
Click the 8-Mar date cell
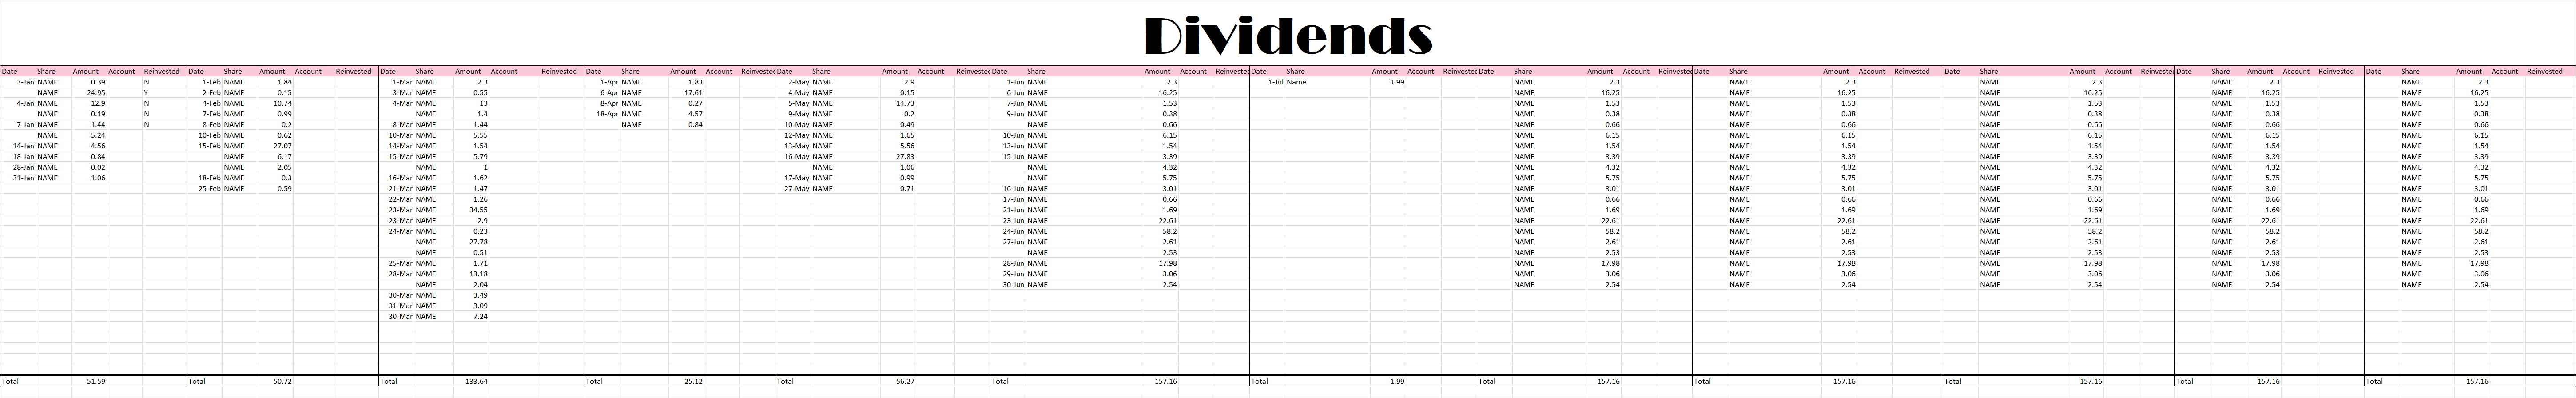point(397,125)
